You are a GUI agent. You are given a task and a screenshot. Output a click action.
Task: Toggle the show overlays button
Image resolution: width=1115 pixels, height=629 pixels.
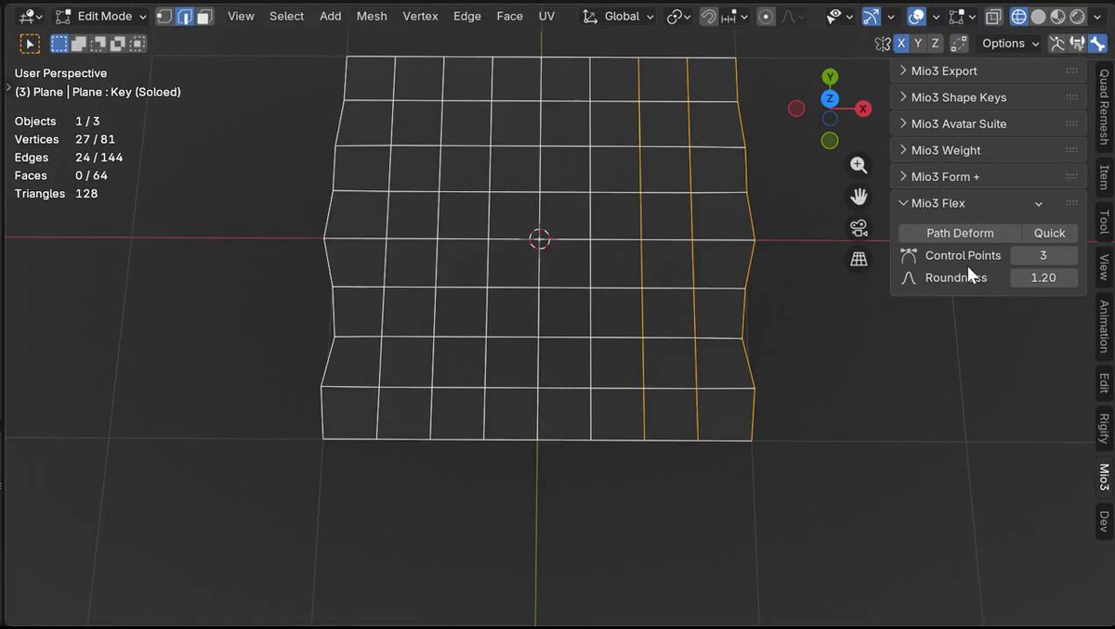click(916, 16)
